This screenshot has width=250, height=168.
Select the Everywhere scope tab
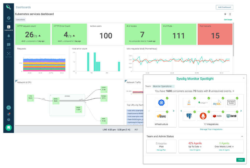pos(20,20)
